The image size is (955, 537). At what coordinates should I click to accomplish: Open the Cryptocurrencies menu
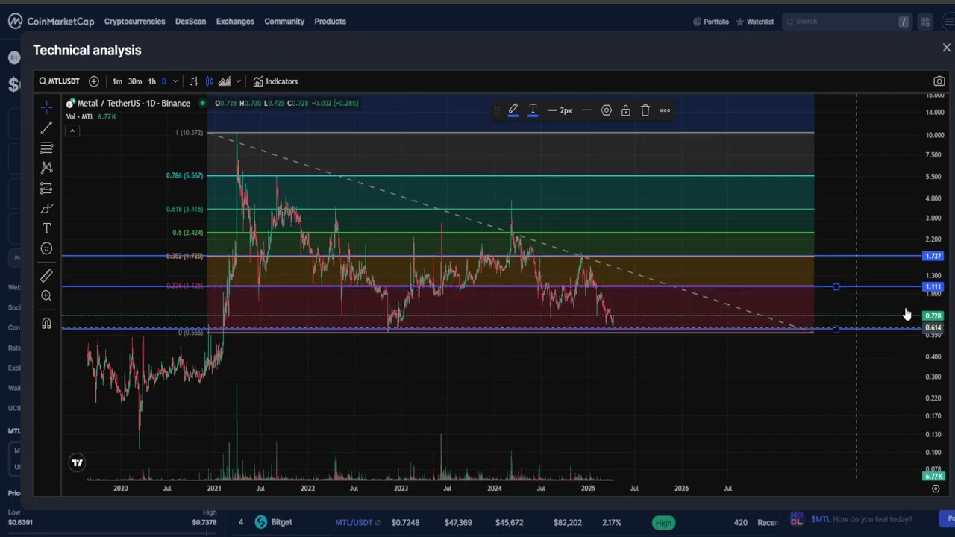(134, 22)
